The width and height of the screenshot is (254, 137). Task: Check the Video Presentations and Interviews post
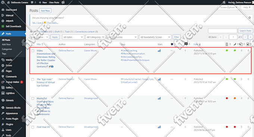tap(33, 51)
